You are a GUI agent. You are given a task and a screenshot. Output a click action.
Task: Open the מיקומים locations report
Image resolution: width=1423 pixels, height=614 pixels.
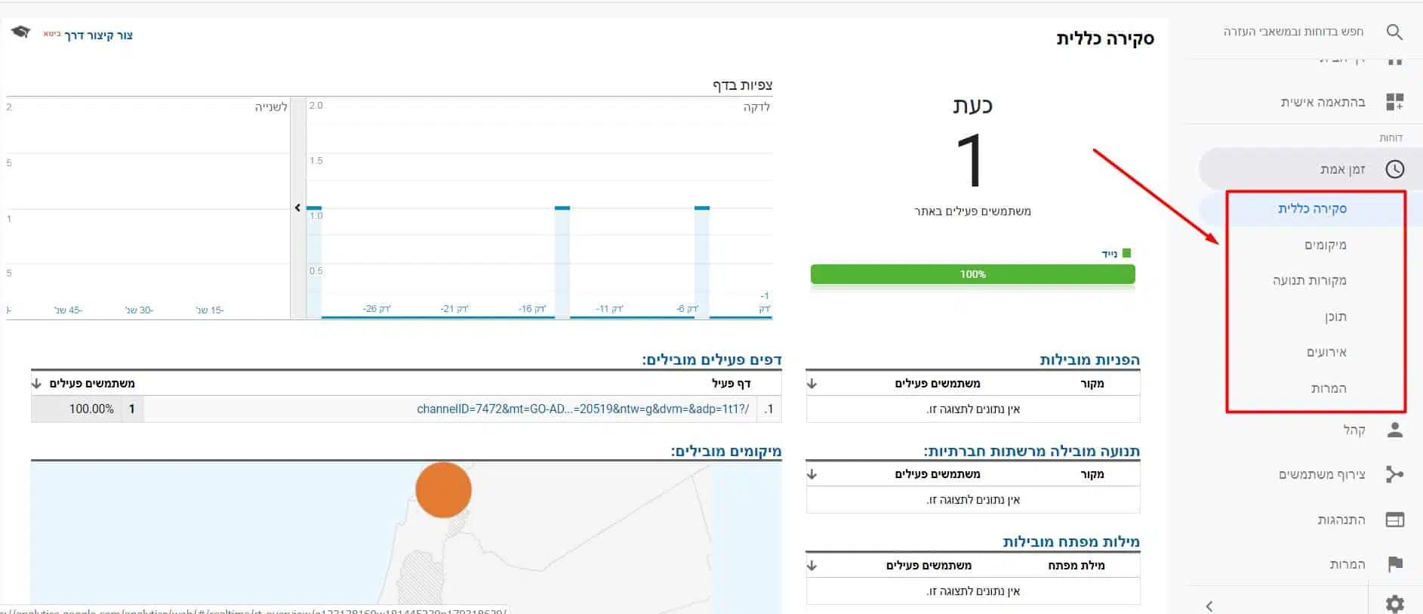[1325, 245]
